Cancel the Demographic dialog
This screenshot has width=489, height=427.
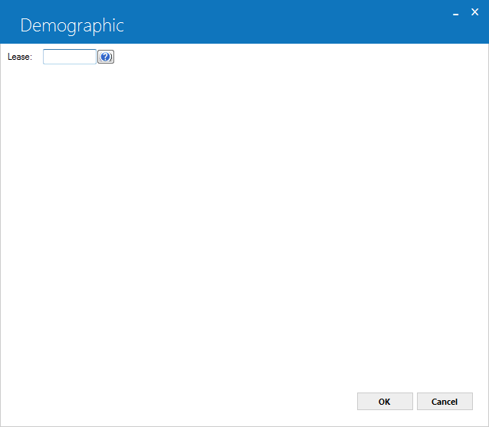point(445,402)
